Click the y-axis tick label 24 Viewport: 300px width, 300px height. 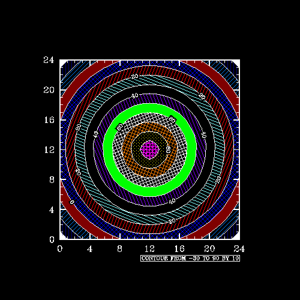[x=49, y=60]
